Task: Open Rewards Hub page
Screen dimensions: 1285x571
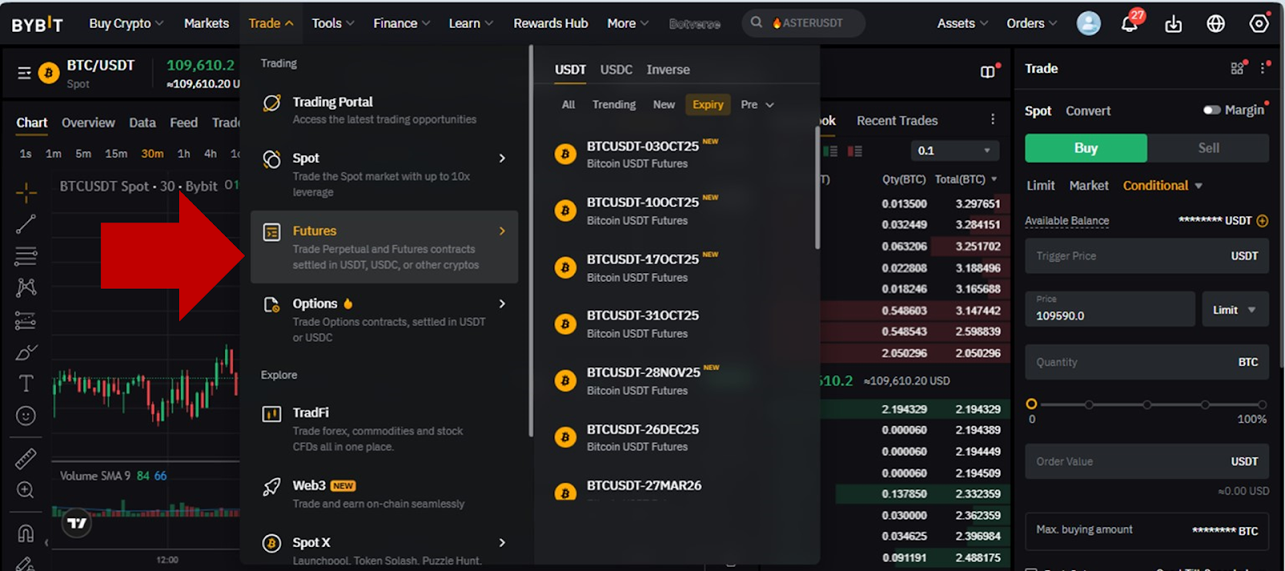Action: click(x=550, y=23)
